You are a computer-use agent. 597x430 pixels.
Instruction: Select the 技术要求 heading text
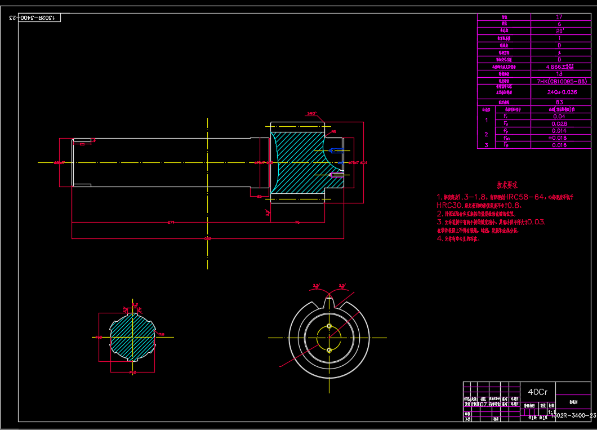click(506, 185)
